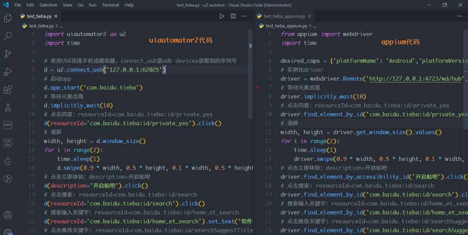Open the Accounts icon in activity bar
The image size is (468, 235).
(8, 215)
